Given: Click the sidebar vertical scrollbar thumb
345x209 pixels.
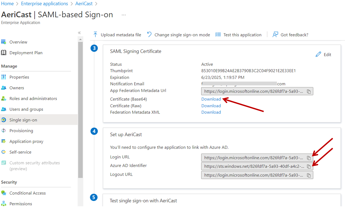Looking at the screenshot, I should pyautogui.click(x=80, y=110).
